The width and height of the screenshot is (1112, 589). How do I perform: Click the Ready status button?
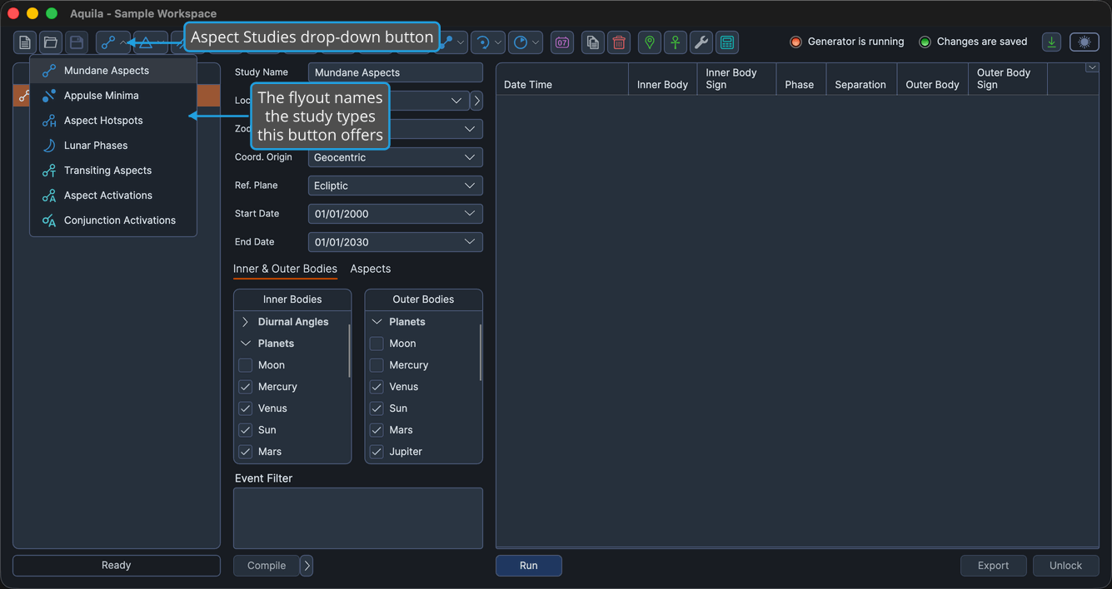[x=117, y=566]
